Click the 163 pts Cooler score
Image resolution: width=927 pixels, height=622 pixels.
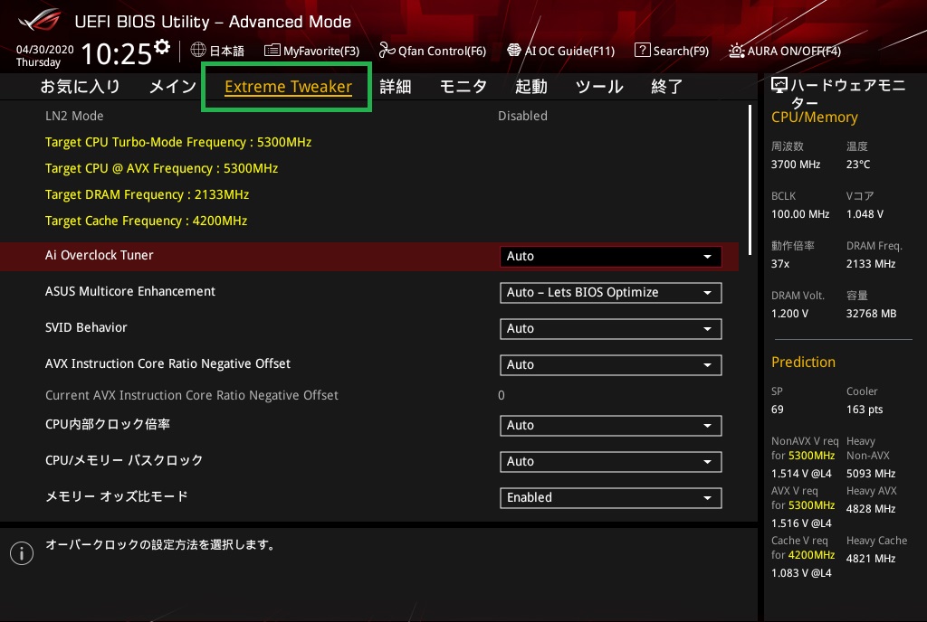tap(865, 410)
